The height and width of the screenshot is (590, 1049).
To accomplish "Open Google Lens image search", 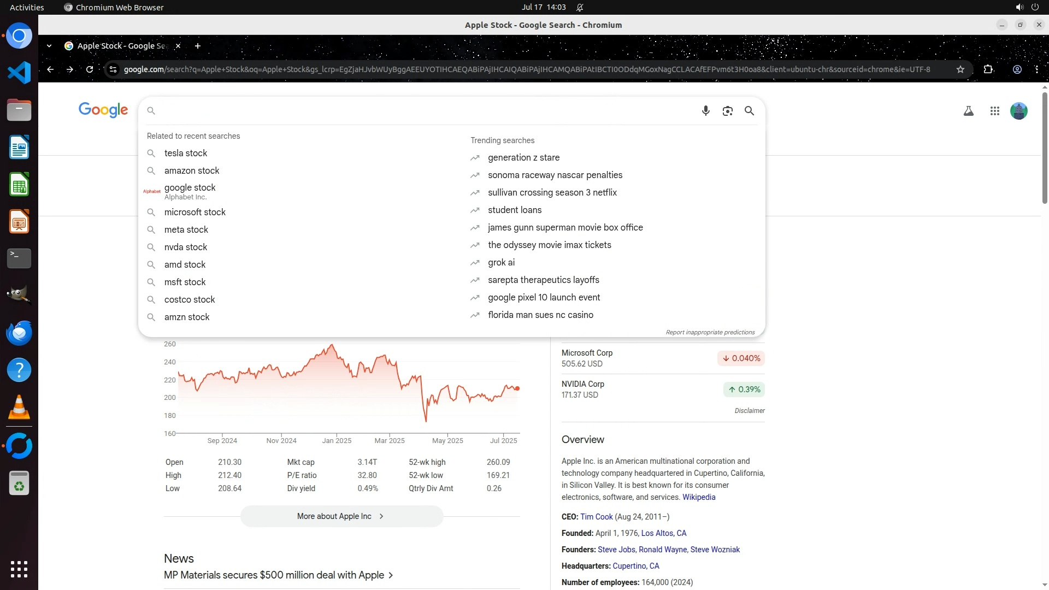I will point(727,111).
